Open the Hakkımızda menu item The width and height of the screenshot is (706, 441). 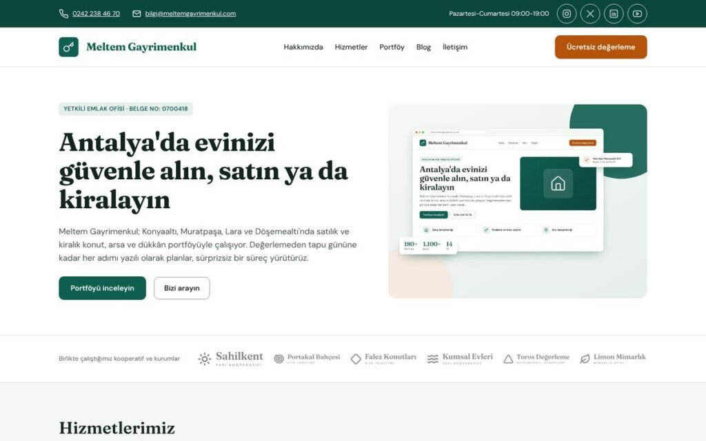point(303,47)
